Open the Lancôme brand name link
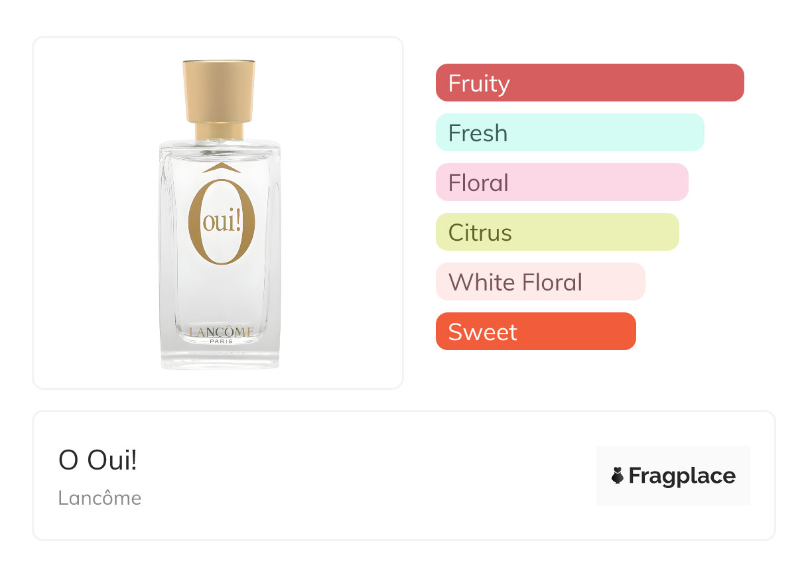Viewport: 808px width, 573px height. coord(100,497)
